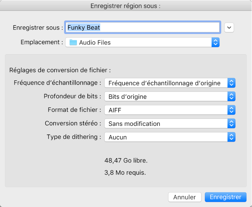This screenshot has height=207, width=252.
Task: Click the 'Enregistrer région sous' dialog title
Action: click(x=125, y=6)
